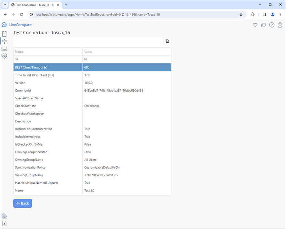The width and height of the screenshot is (286, 230).
Task: Click the graduation cap learning icon
Action: tap(263, 25)
